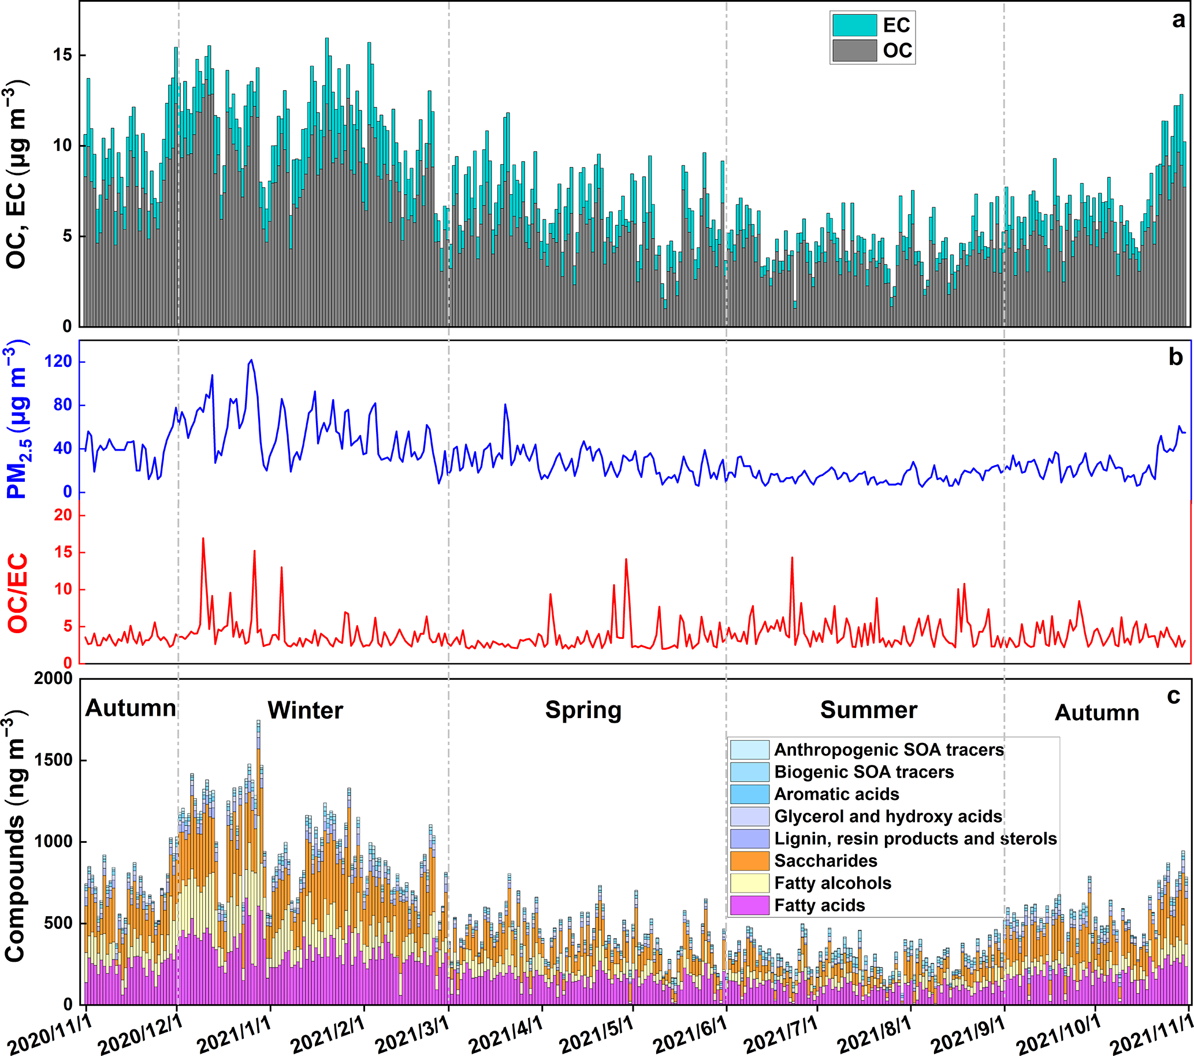Select the Fatty acids magenta legend swatch

749,905
